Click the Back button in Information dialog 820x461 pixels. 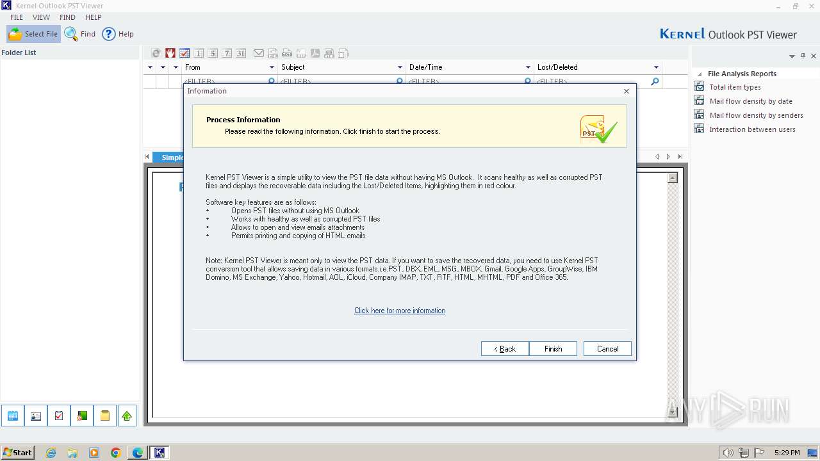[x=505, y=349]
